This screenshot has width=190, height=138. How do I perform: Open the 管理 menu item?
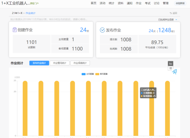tap(166, 3)
